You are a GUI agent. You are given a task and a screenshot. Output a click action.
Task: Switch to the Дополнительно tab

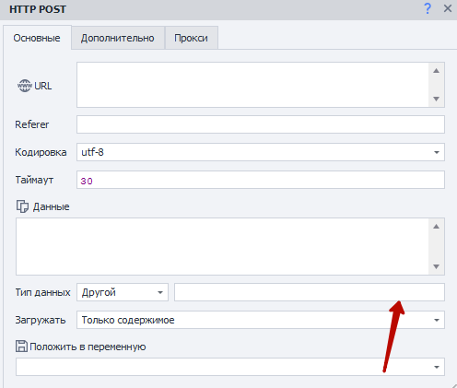[x=118, y=38]
